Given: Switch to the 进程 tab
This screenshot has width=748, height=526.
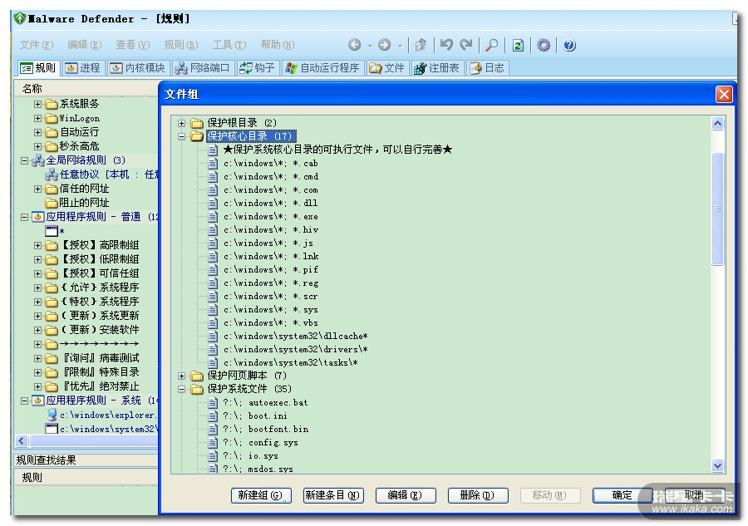Looking at the screenshot, I should pos(83,68).
